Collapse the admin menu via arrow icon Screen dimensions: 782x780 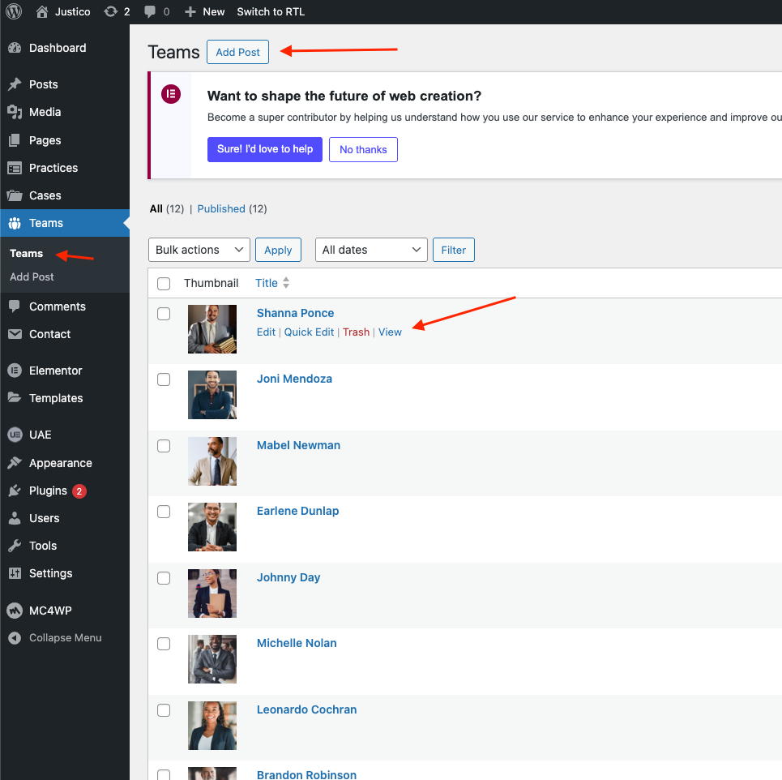15,637
